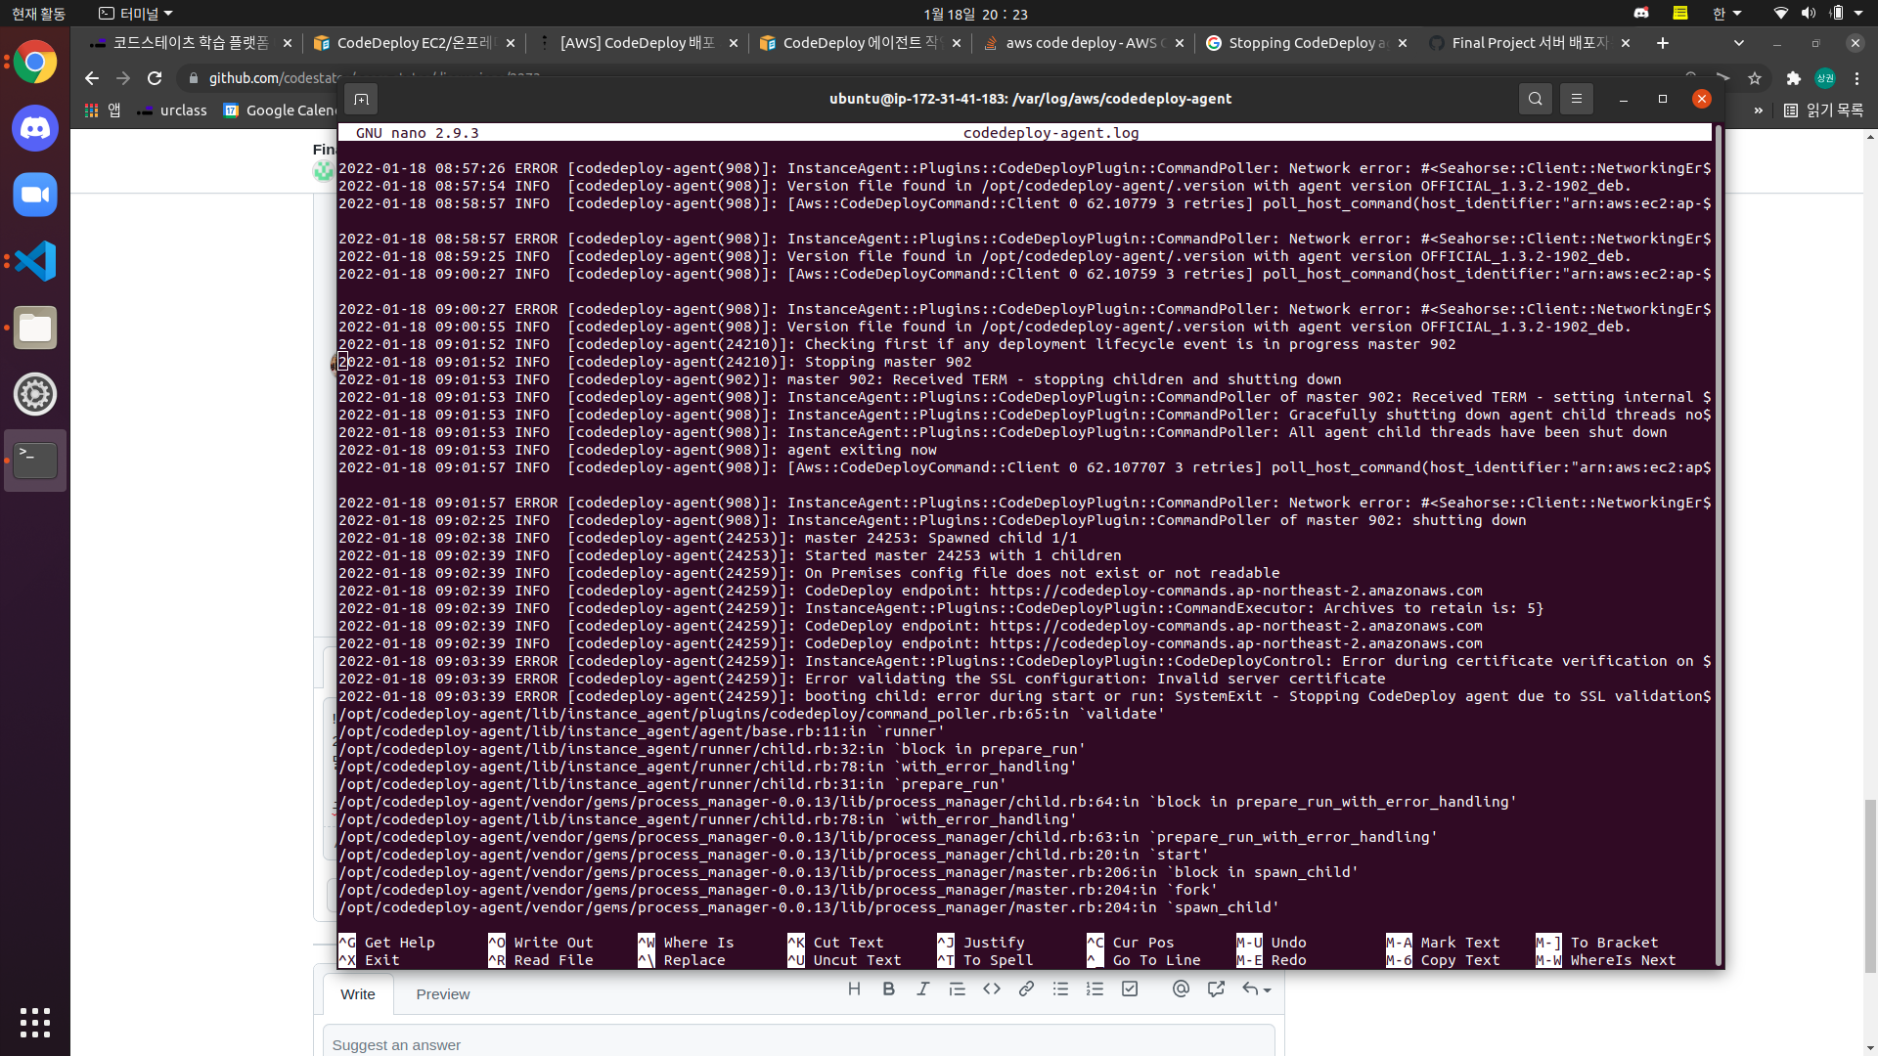Image resolution: width=1878 pixels, height=1056 pixels.
Task: Open Settings gear from the dock
Action: pos(35,394)
